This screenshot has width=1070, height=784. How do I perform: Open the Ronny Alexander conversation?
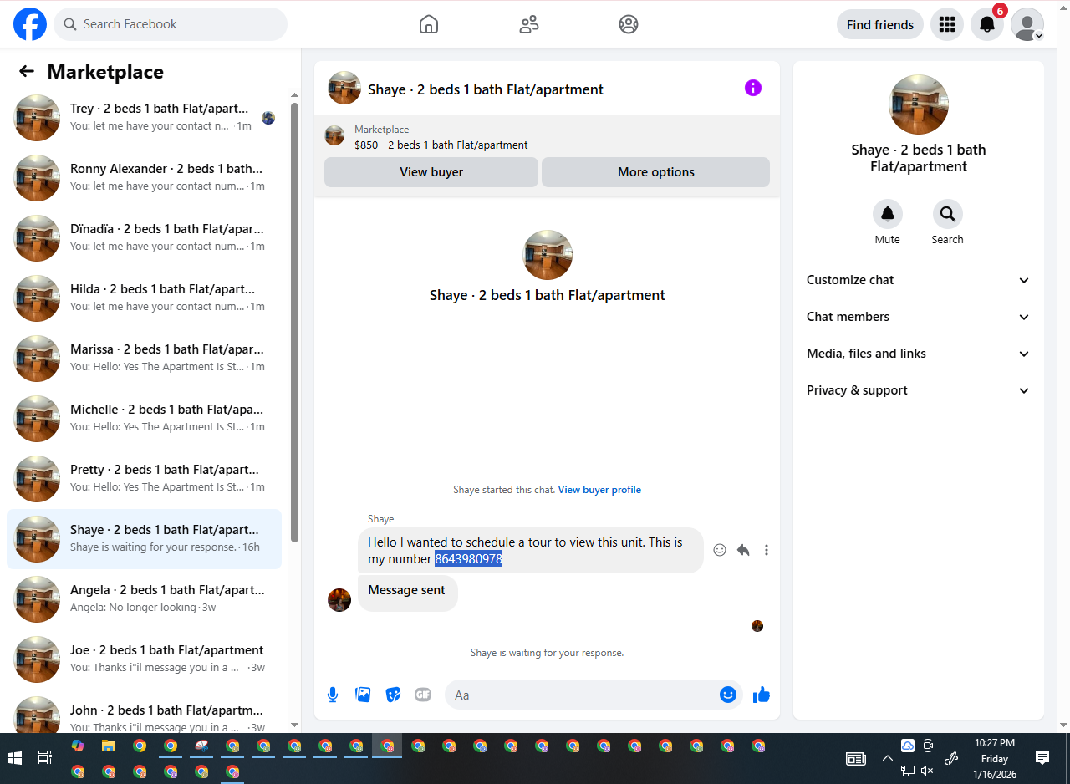pyautogui.click(x=144, y=178)
